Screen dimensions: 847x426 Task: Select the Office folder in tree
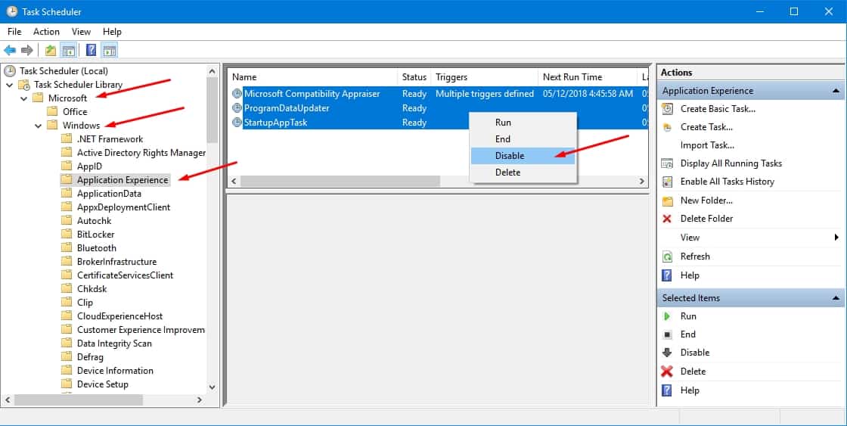(75, 112)
